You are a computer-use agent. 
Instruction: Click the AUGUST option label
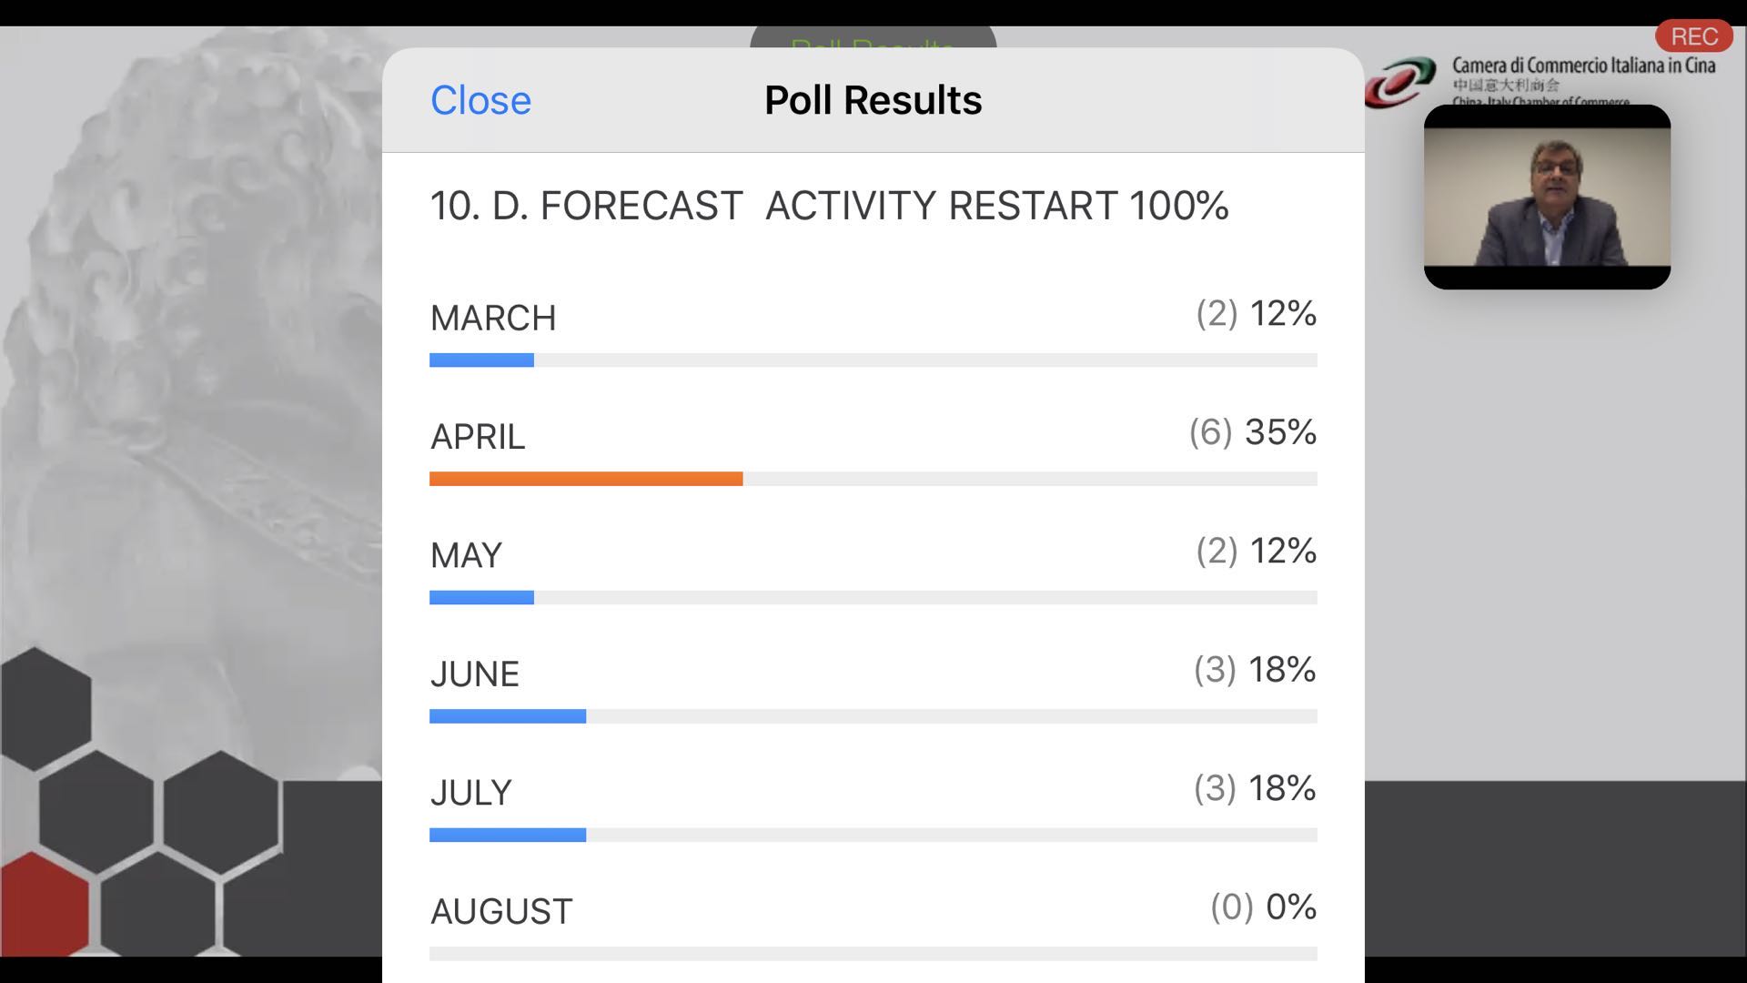501,911
